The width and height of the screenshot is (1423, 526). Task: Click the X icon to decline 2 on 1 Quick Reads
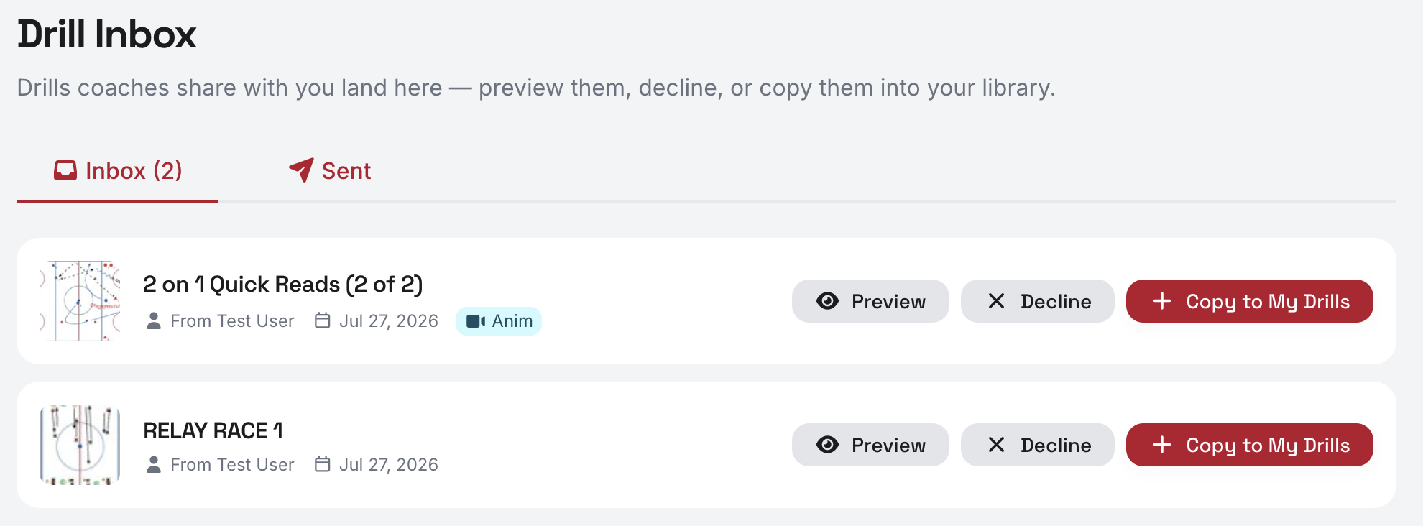[x=996, y=301]
